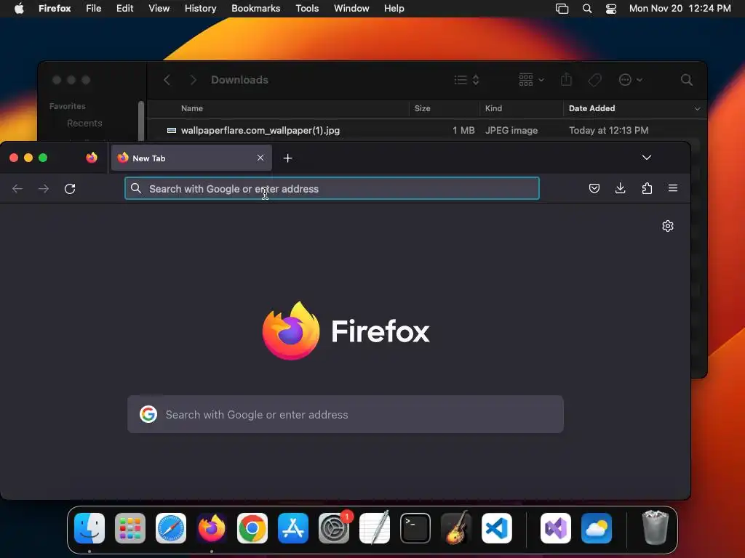745x558 pixels.
Task: Select the New Tab tab
Action: pos(191,158)
